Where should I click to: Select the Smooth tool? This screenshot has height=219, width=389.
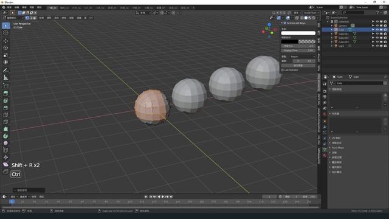coord(5,143)
